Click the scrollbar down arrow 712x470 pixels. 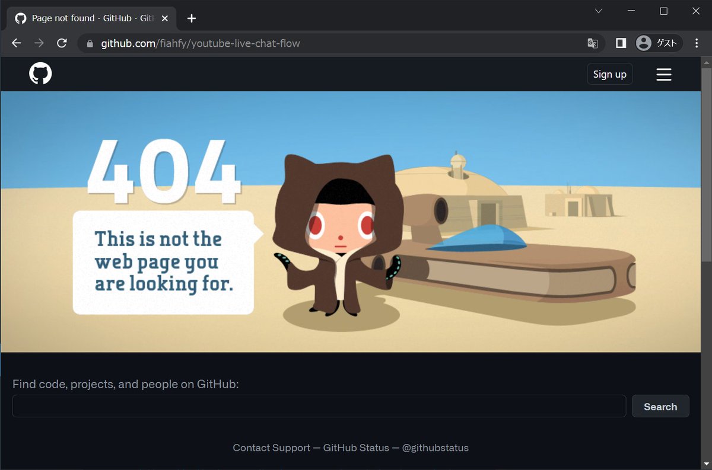point(706,464)
